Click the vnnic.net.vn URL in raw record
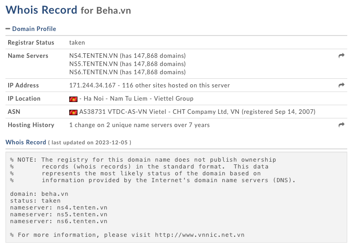Image resolution: width=355 pixels, height=250 pixels. (x=200, y=235)
